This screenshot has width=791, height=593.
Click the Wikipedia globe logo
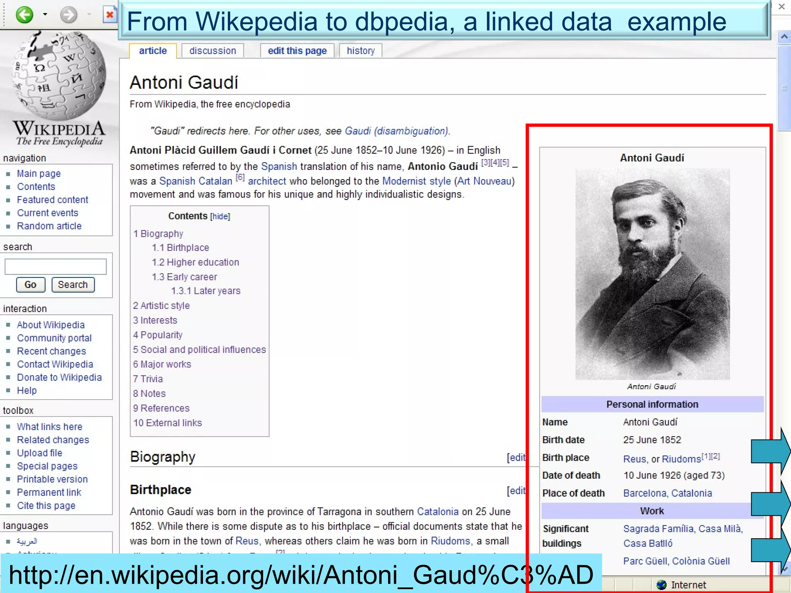click(59, 75)
